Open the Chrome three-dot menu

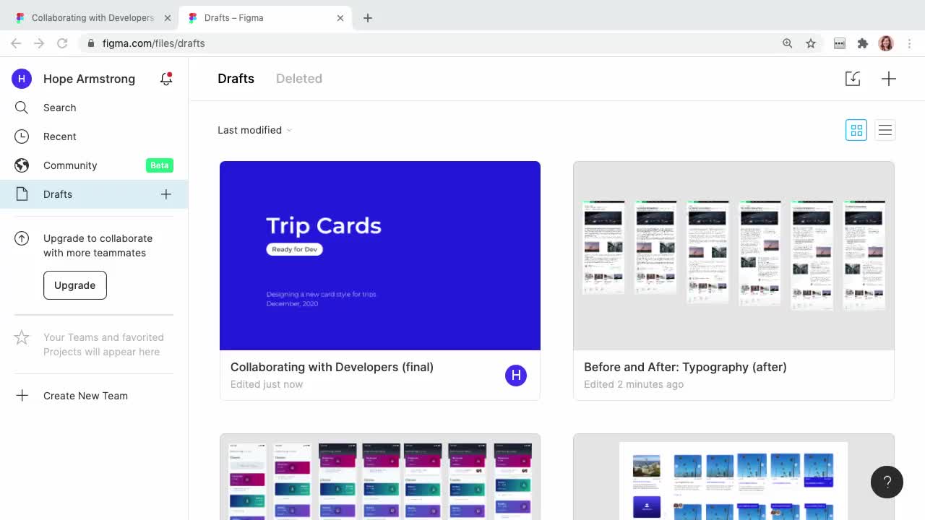(x=909, y=43)
